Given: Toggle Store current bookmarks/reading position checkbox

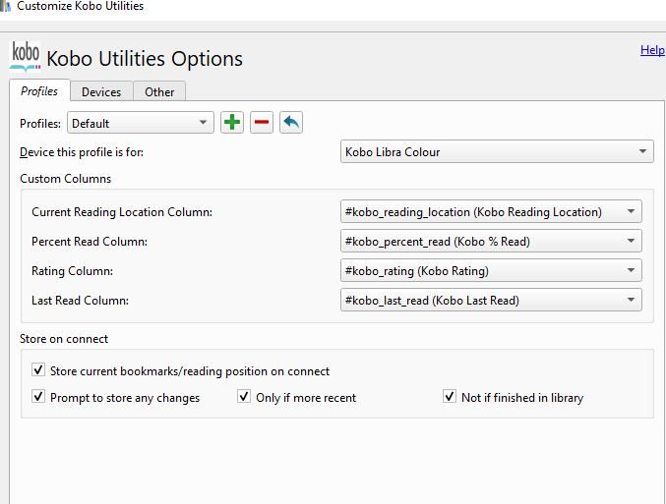Looking at the screenshot, I should click(38, 370).
